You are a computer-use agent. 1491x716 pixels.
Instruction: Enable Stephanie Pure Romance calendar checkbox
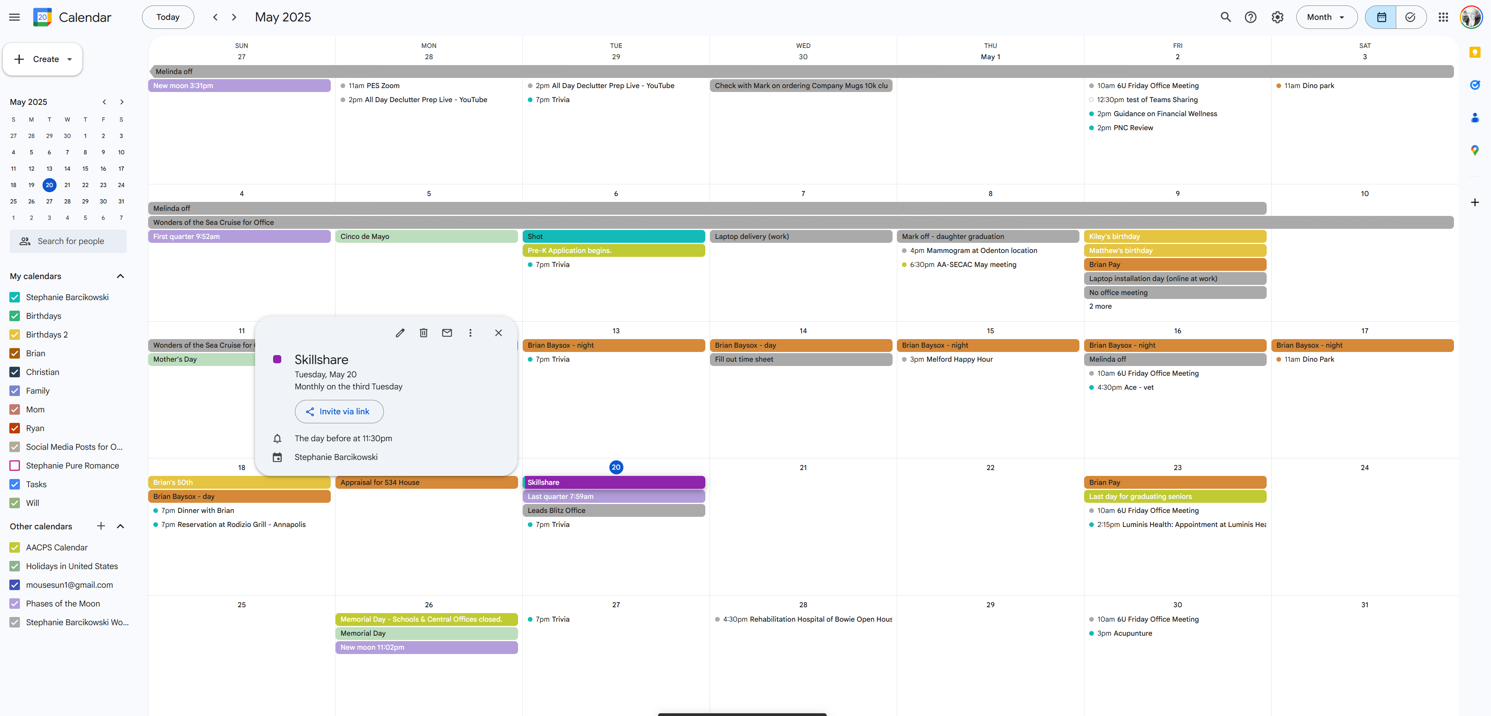pos(15,465)
